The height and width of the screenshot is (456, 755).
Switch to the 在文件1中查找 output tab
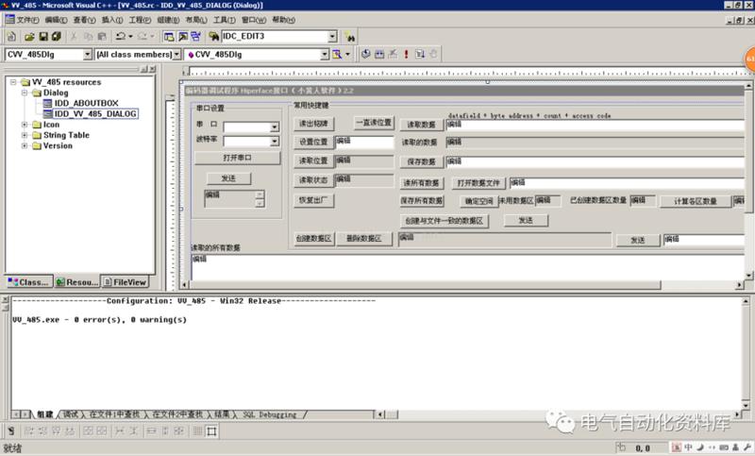(114, 414)
